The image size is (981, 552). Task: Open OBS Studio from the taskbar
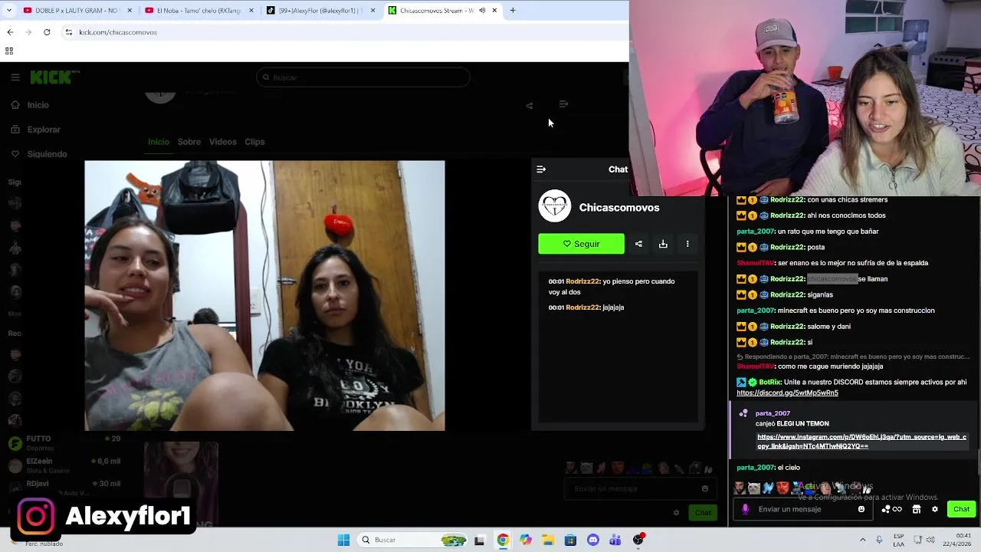tap(638, 540)
